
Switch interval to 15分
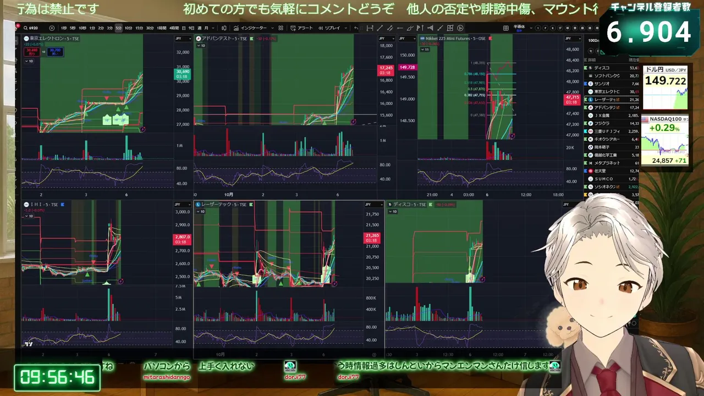pyautogui.click(x=139, y=28)
